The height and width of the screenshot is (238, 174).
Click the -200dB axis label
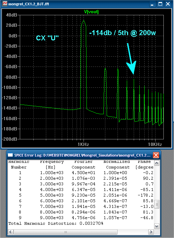pyautogui.click(x=10, y=139)
